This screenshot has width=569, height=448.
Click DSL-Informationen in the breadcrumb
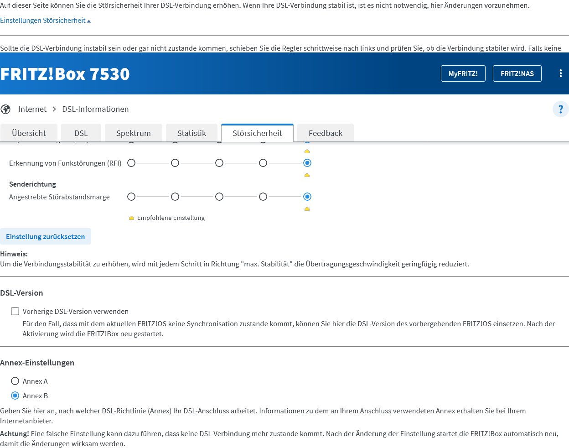tap(95, 109)
